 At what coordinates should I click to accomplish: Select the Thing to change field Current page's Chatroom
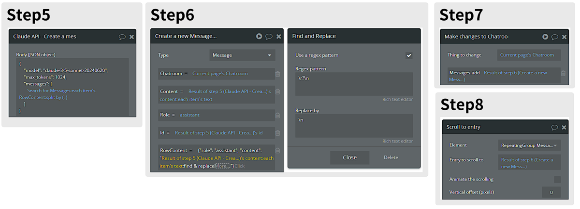529,55
